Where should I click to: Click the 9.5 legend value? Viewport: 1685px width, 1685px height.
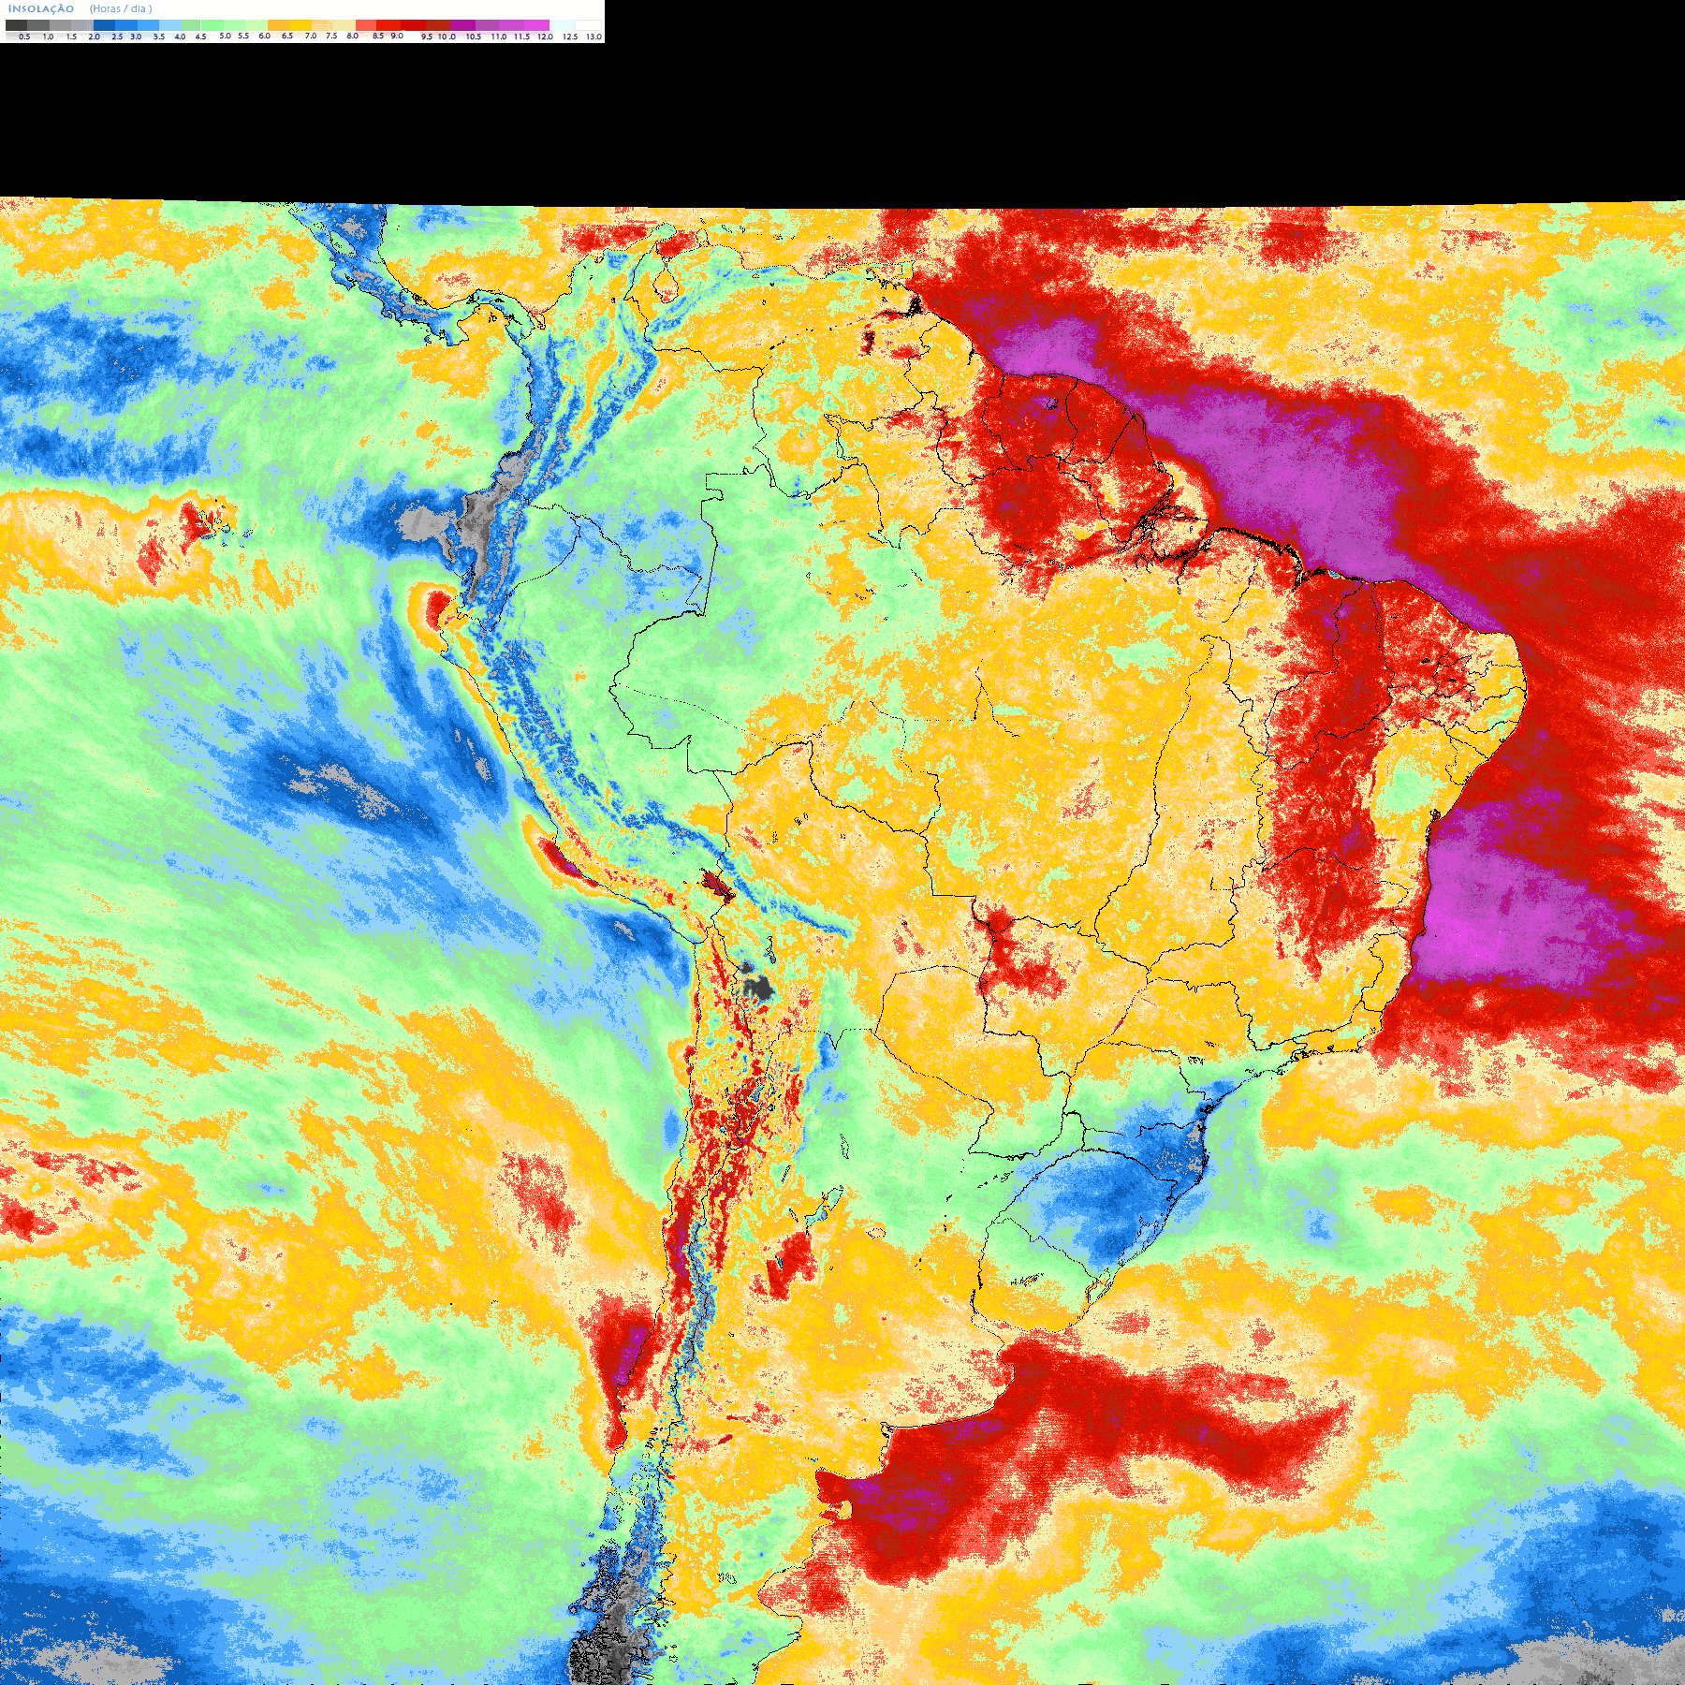tap(427, 37)
